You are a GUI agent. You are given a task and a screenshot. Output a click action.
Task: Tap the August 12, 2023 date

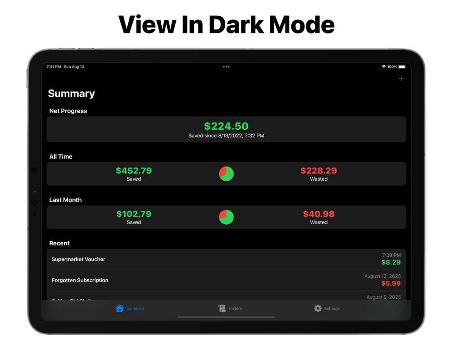(382, 276)
